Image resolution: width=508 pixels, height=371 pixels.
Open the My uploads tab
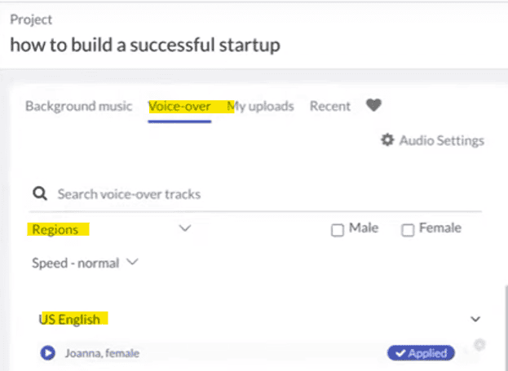pyautogui.click(x=261, y=106)
